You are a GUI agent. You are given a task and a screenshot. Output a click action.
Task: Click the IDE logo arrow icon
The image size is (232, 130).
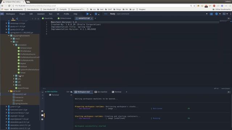(x=2, y=14)
